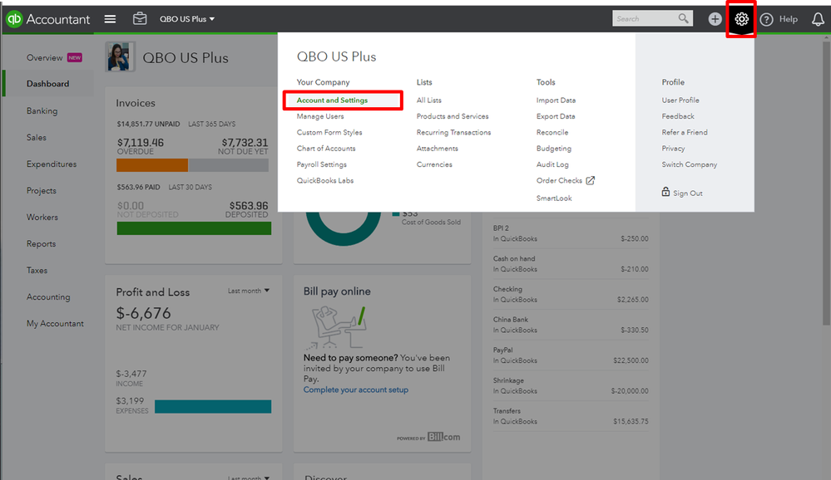Open the QBO US Plus company dropdown

tap(187, 19)
